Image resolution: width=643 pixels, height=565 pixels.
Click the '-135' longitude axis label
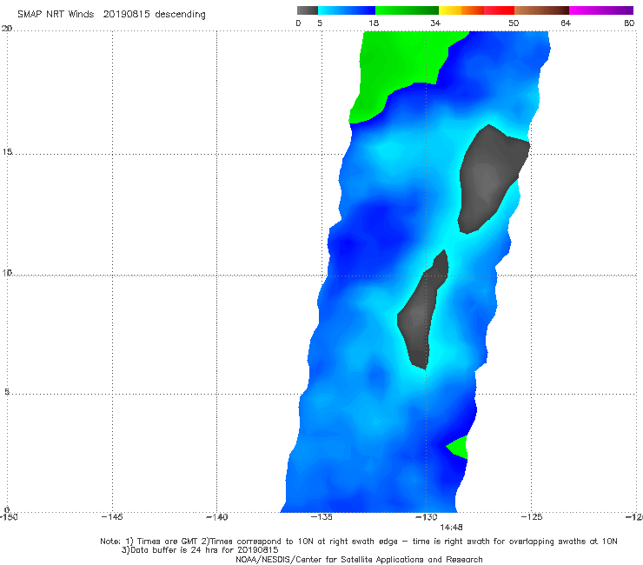(321, 517)
